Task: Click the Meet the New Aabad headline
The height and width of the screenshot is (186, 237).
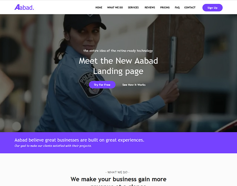Action: pos(118,66)
